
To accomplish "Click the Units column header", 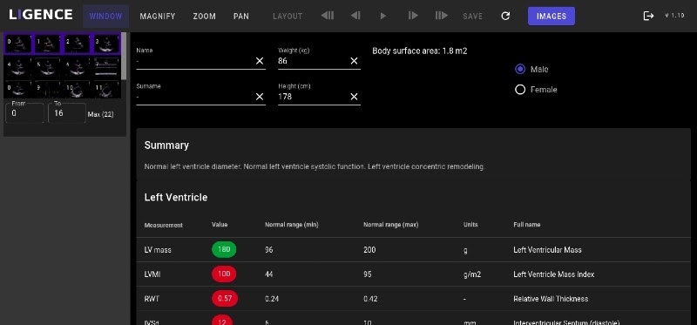I will pyautogui.click(x=470, y=225).
